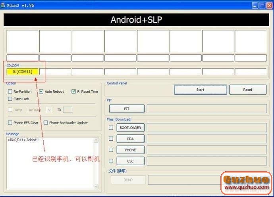Click the Message log down arrow
This screenshot has height=197, width=274.
coord(96,187)
